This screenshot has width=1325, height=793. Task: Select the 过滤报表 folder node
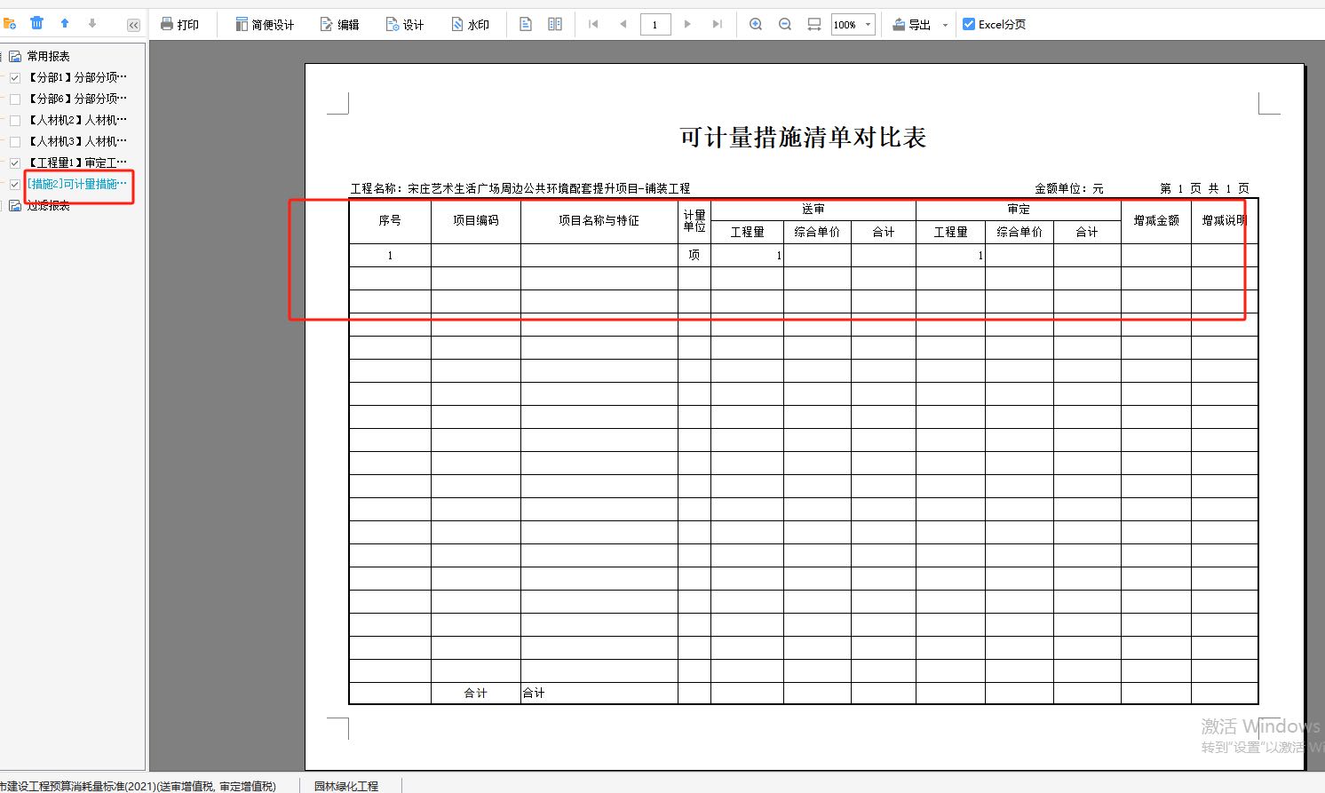pos(48,205)
